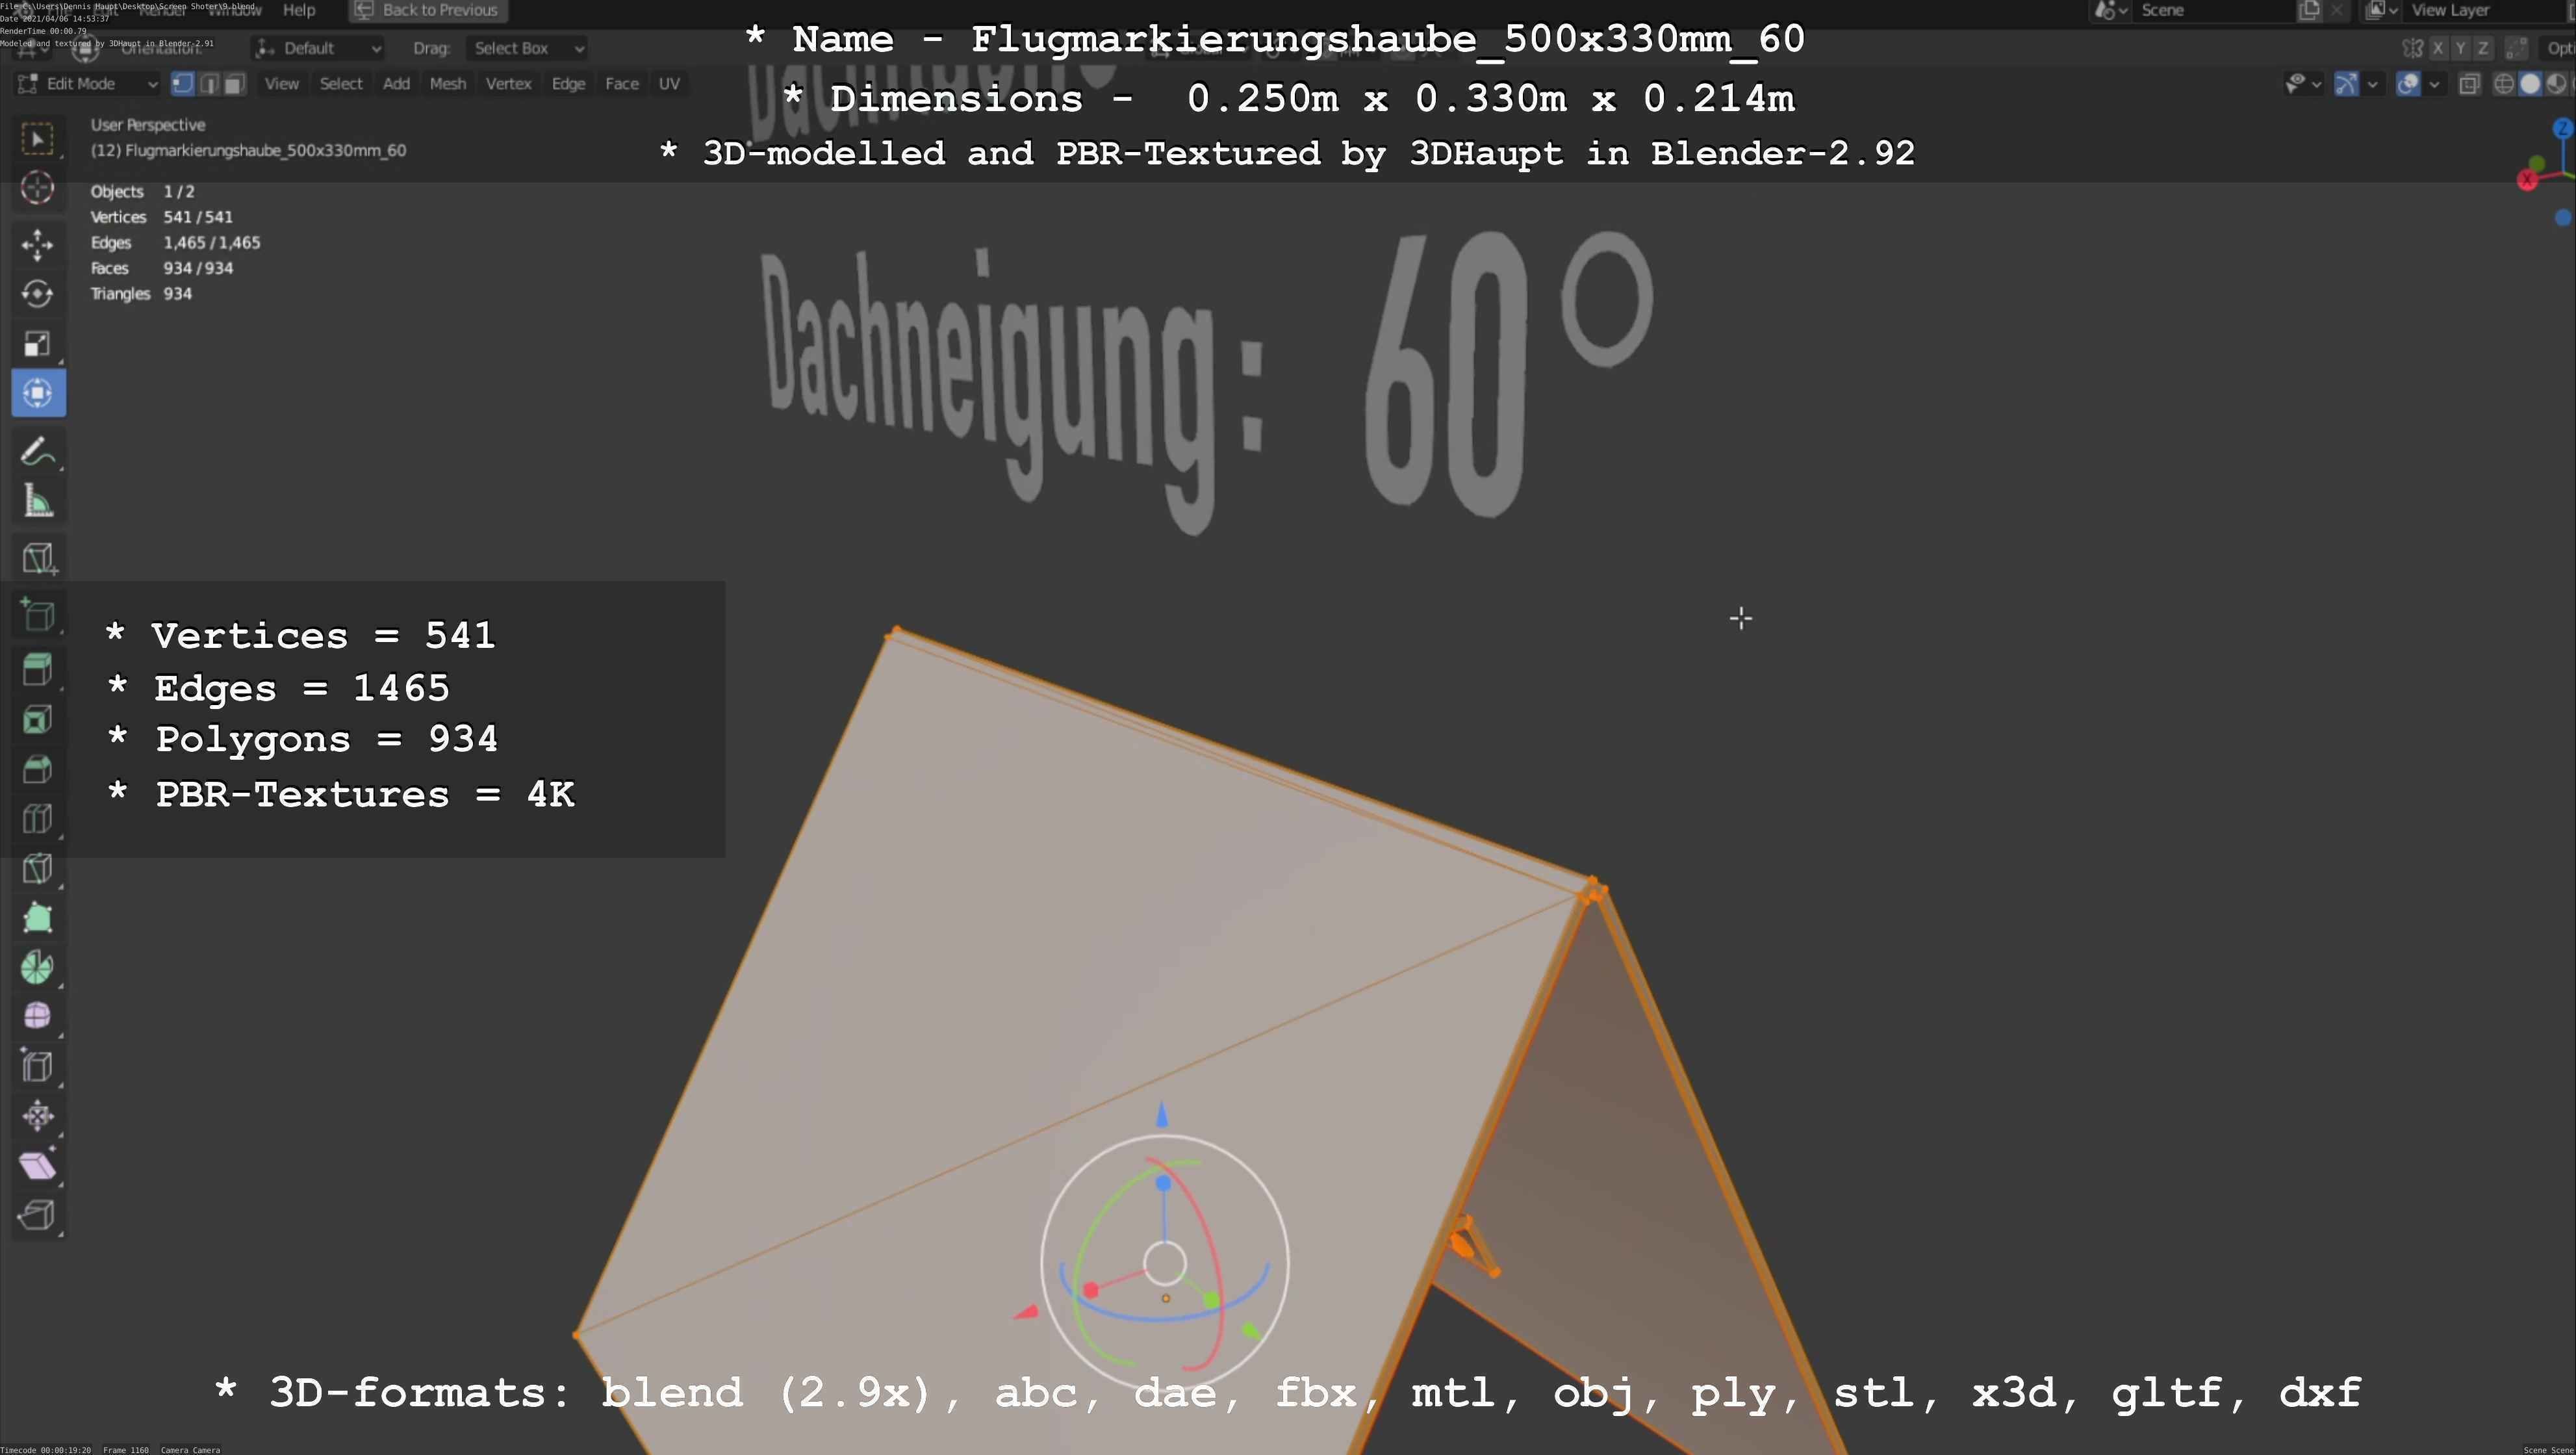Open the Vertex menu
Viewport: 2576px width, 1455px height.
(508, 84)
